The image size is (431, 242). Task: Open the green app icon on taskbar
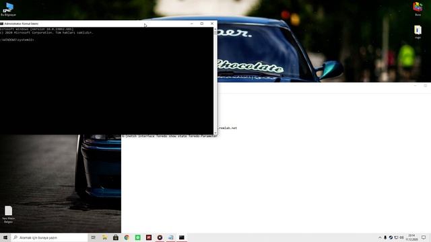pos(137,237)
